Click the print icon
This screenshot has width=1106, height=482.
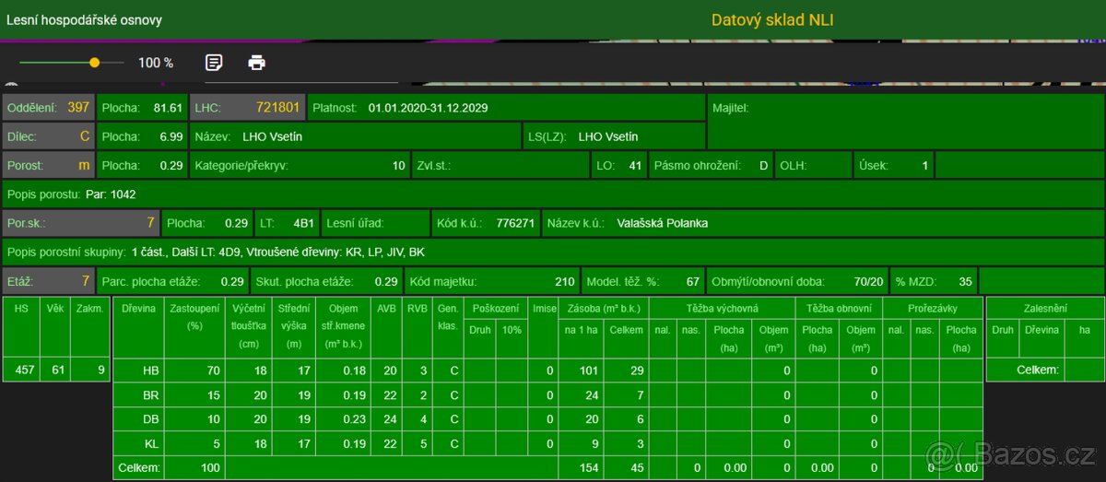pyautogui.click(x=256, y=63)
